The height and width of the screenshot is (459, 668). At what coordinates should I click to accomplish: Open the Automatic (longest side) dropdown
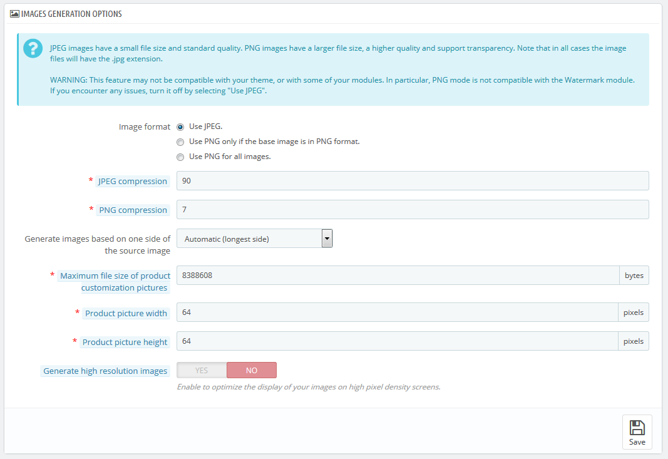point(249,239)
